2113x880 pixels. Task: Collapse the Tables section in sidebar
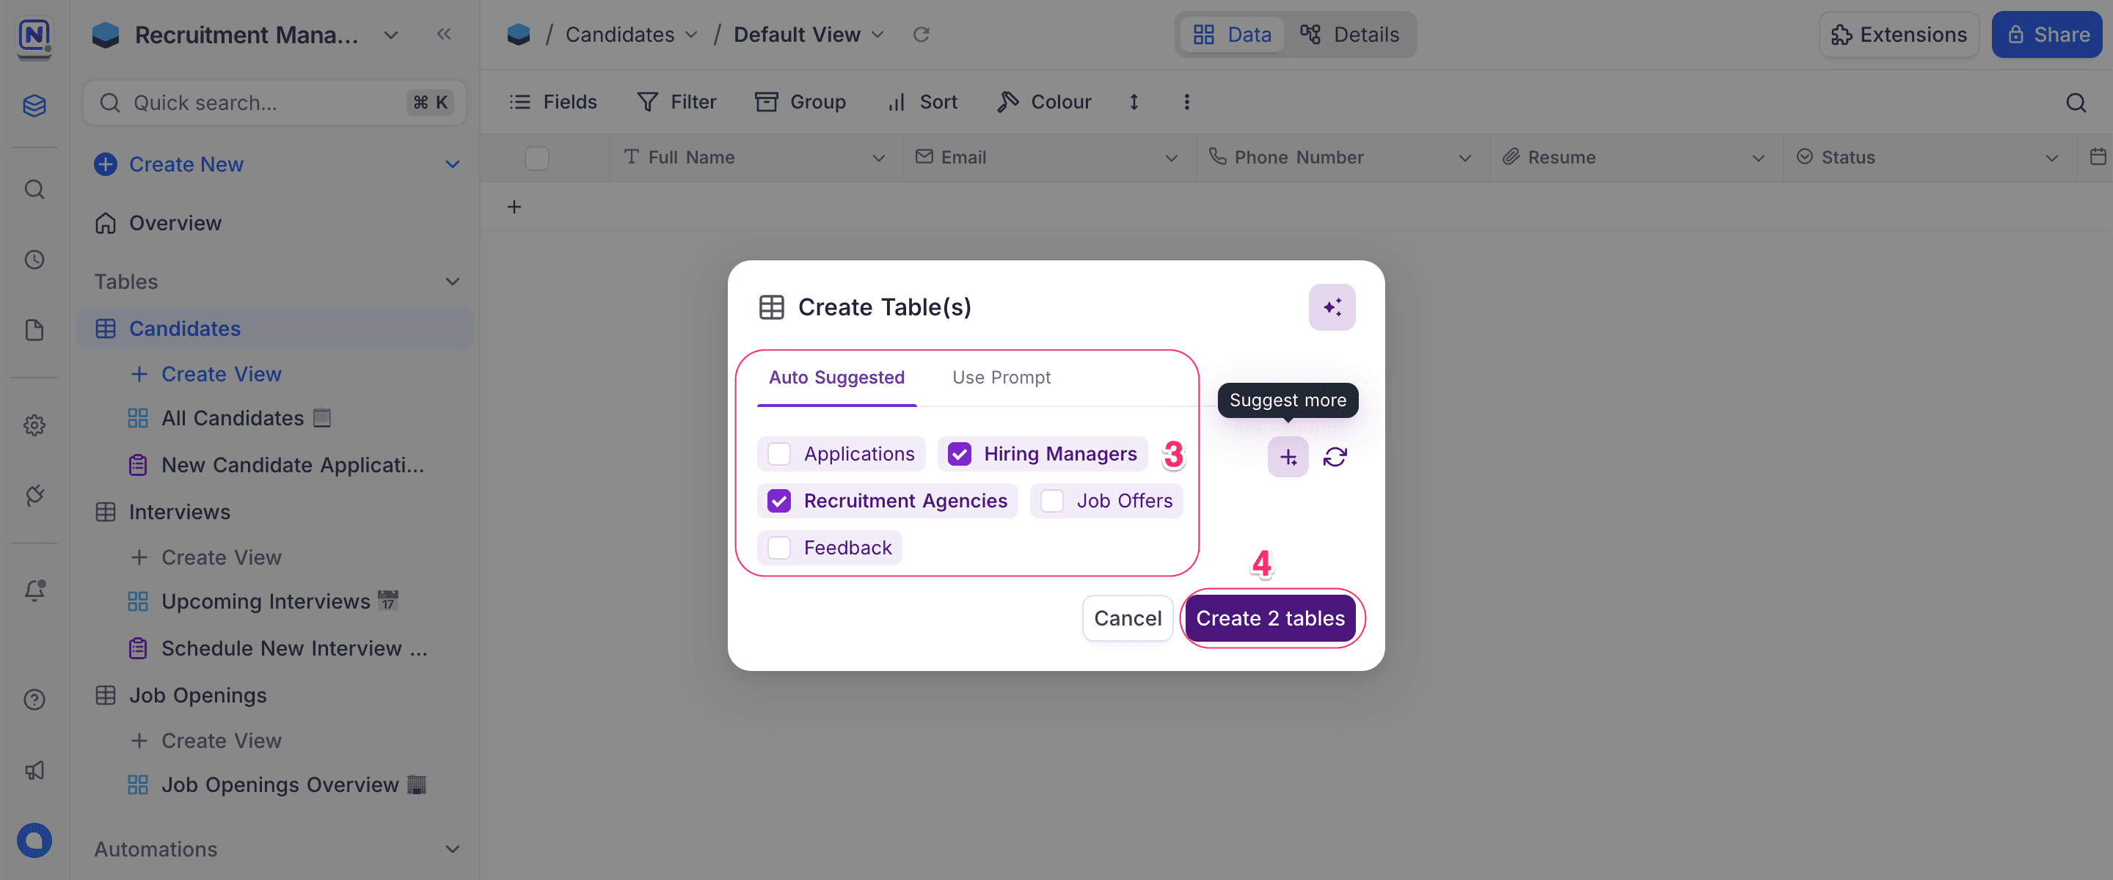[x=453, y=282]
